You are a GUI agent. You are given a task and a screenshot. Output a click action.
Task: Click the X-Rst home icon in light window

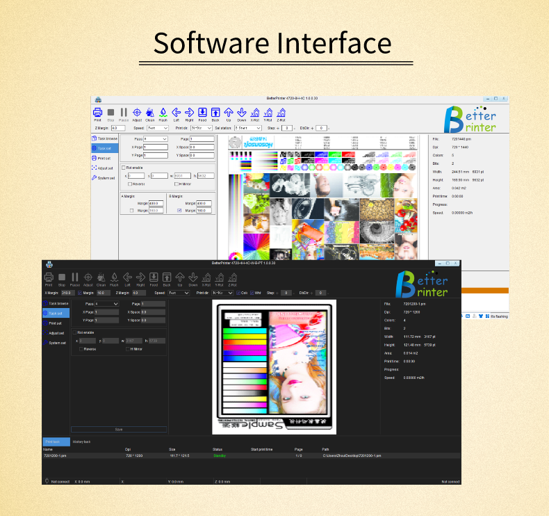coord(254,113)
